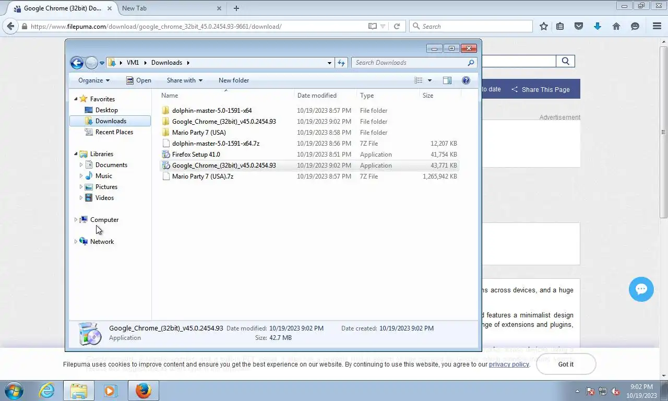This screenshot has height=401, width=668.
Task: Dismiss cookie notice with Got it
Action: pyautogui.click(x=566, y=364)
